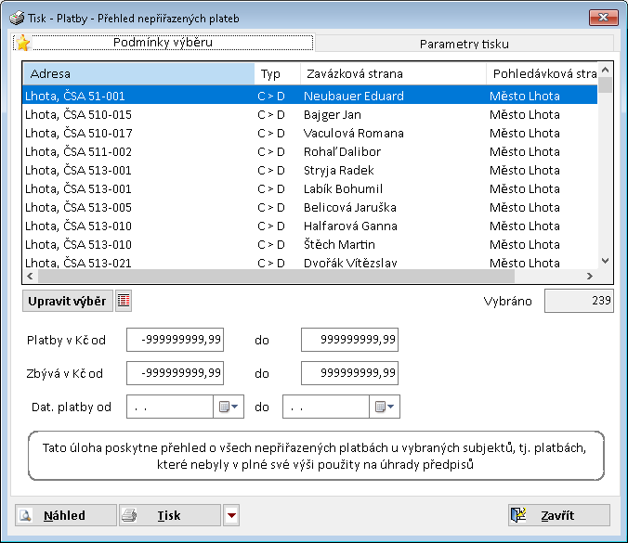
Task: Click the star icon on the tab bar
Action: 23,43
